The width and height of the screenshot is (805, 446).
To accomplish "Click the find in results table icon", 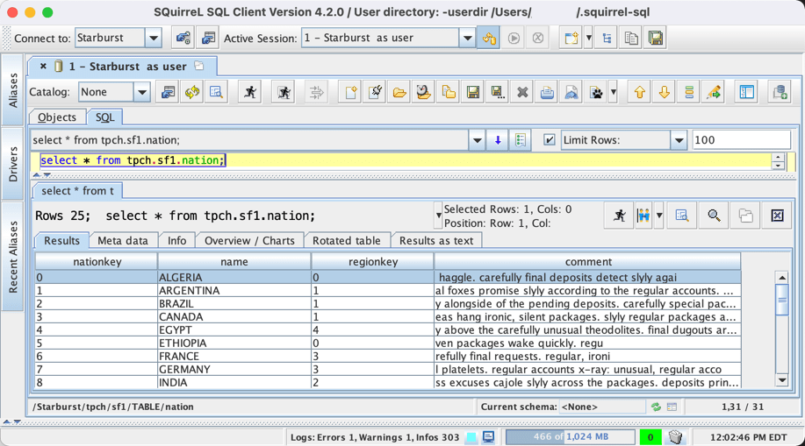I will pyautogui.click(x=682, y=216).
